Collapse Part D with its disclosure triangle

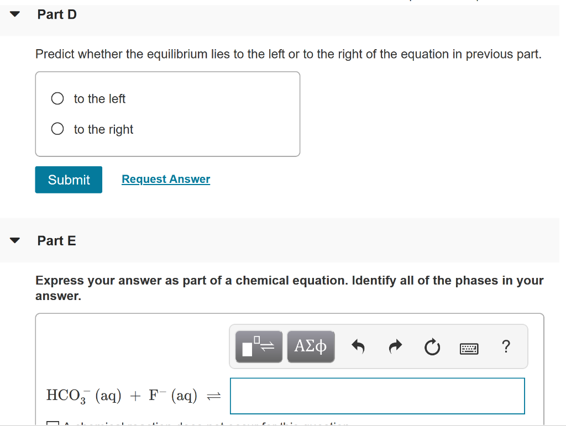(x=14, y=14)
